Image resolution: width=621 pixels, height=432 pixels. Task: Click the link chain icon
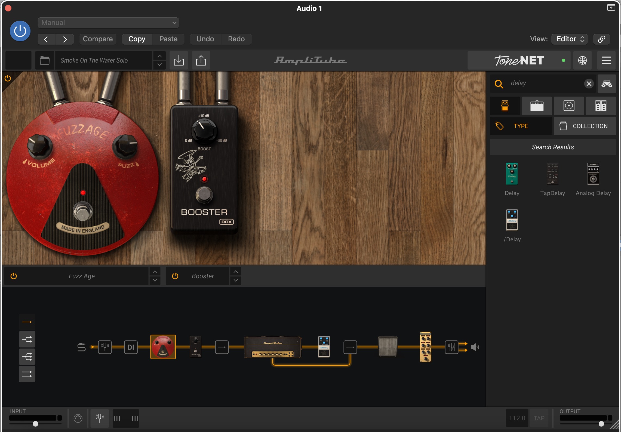pos(601,39)
